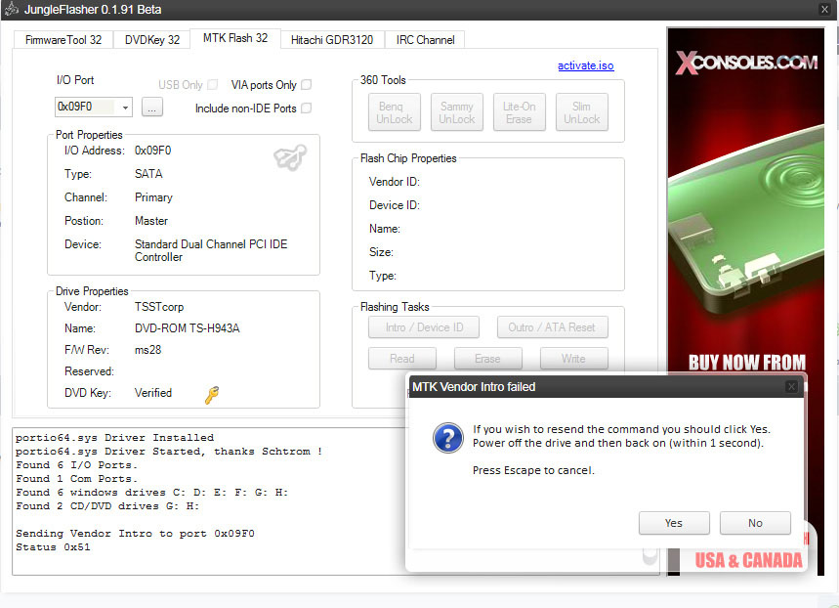This screenshot has height=608, width=839.
Task: Click the 'TSSTcorp' vendor value
Action: click(x=159, y=306)
